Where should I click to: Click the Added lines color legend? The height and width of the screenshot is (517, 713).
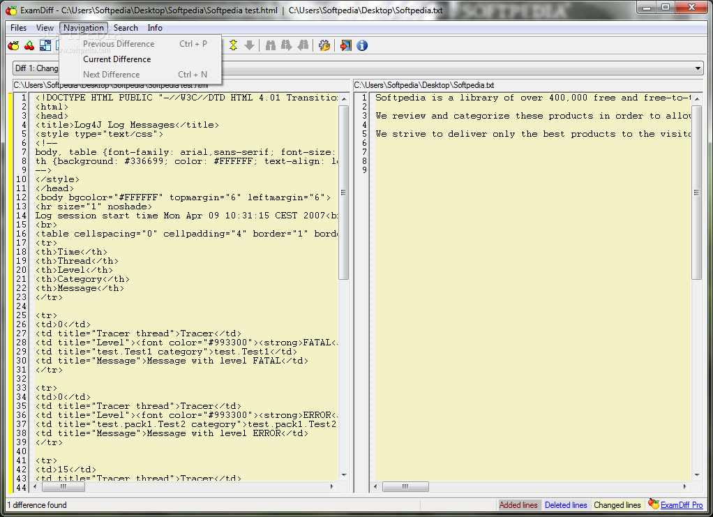(518, 504)
